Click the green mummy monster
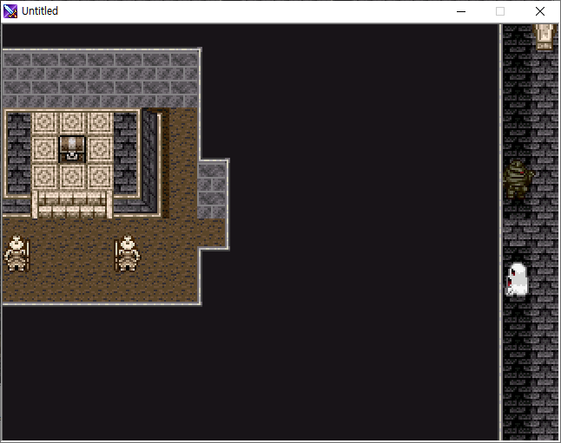This screenshot has width=561, height=443. 518,179
